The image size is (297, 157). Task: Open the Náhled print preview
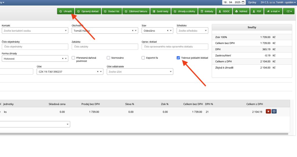[241, 12]
